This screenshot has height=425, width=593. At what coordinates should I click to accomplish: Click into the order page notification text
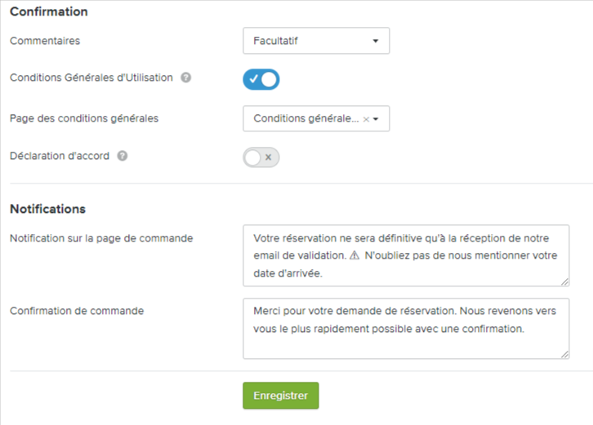(406, 255)
